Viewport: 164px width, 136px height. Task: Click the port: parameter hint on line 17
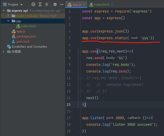[110, 118]
